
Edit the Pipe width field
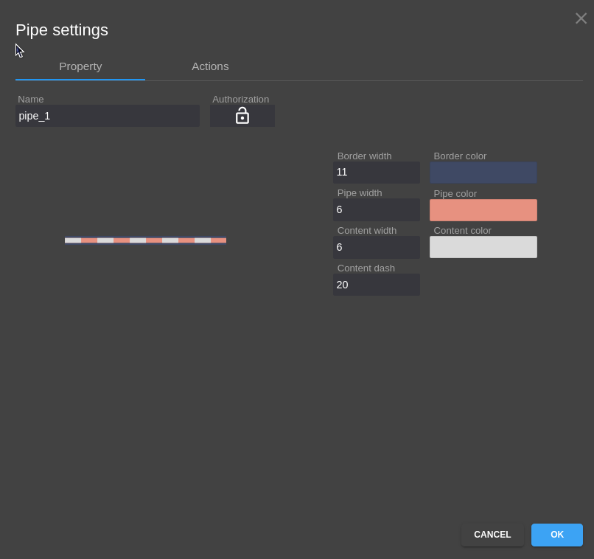[x=377, y=209]
